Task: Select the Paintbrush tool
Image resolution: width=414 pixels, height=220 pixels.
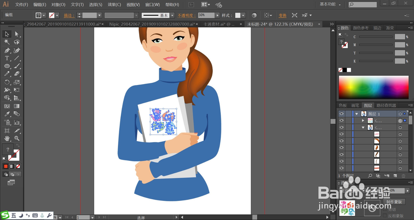Action: pyautogui.click(x=17, y=66)
